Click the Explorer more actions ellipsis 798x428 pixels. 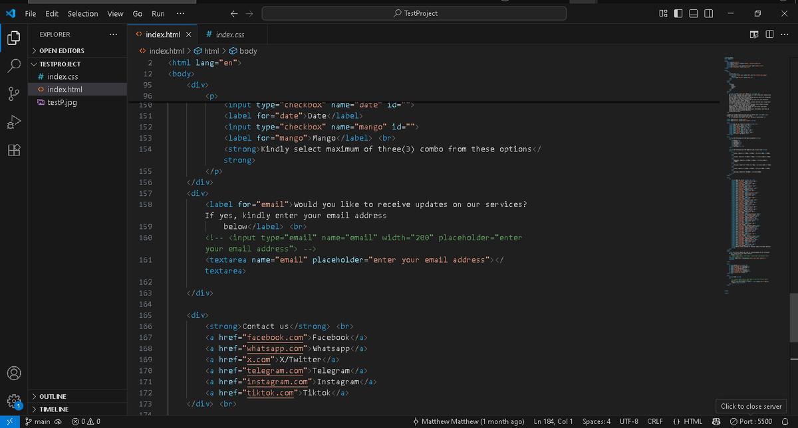[x=114, y=35]
